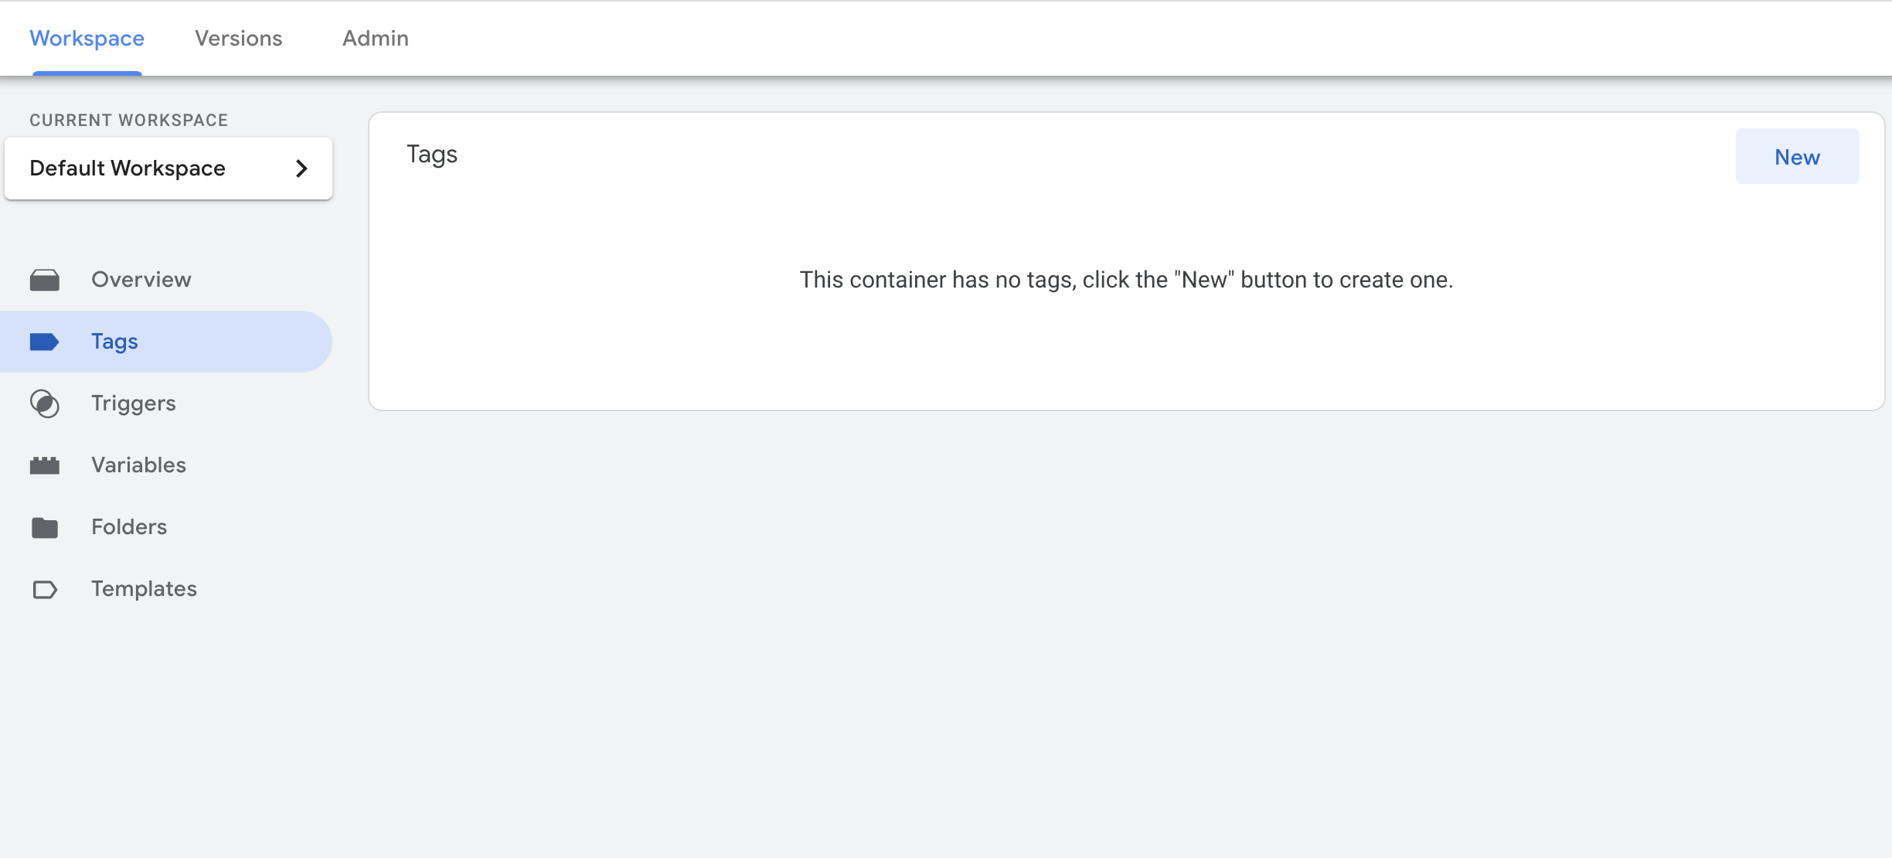
Task: Open the Admin tab
Action: [376, 39]
